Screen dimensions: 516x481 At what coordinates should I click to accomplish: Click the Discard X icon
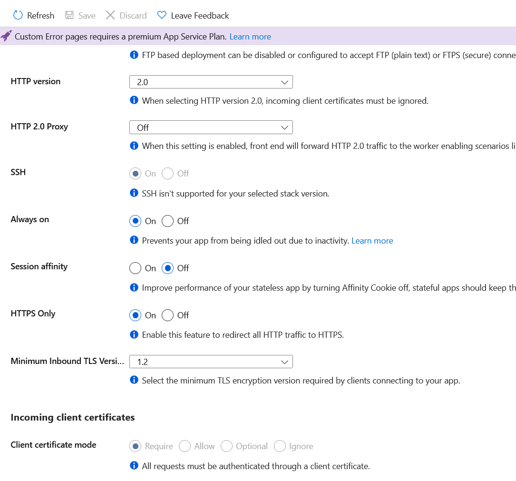point(110,15)
